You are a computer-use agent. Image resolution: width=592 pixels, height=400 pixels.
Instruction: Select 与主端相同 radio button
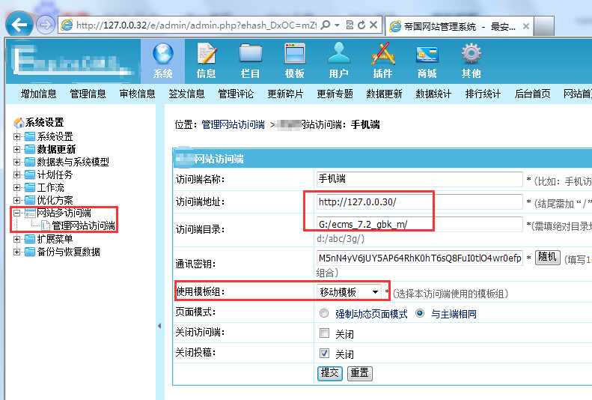419,313
